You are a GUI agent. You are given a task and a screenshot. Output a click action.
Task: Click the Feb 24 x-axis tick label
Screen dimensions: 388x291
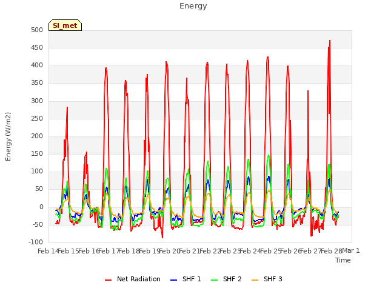click(x=250, y=251)
